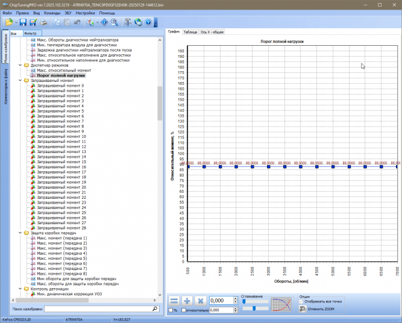The height and width of the screenshot is (323, 402).
Task: Select Мин обороты для защиты коробки передач
Action: pyautogui.click(x=77, y=278)
